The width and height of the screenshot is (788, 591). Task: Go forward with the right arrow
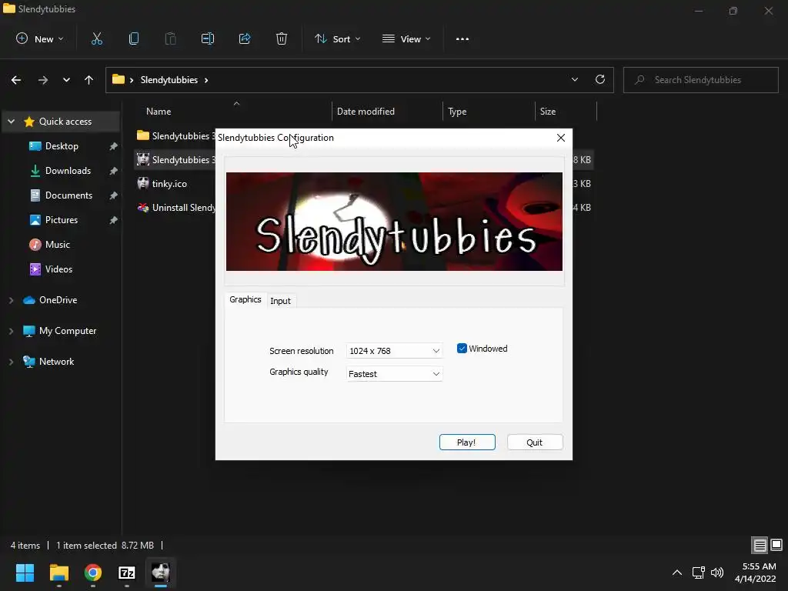(x=43, y=80)
